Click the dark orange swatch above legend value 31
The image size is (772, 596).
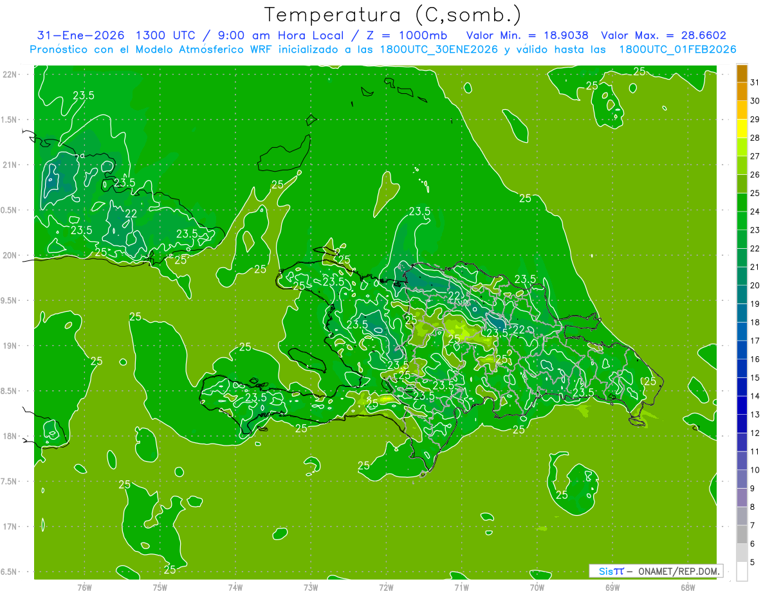742,73
